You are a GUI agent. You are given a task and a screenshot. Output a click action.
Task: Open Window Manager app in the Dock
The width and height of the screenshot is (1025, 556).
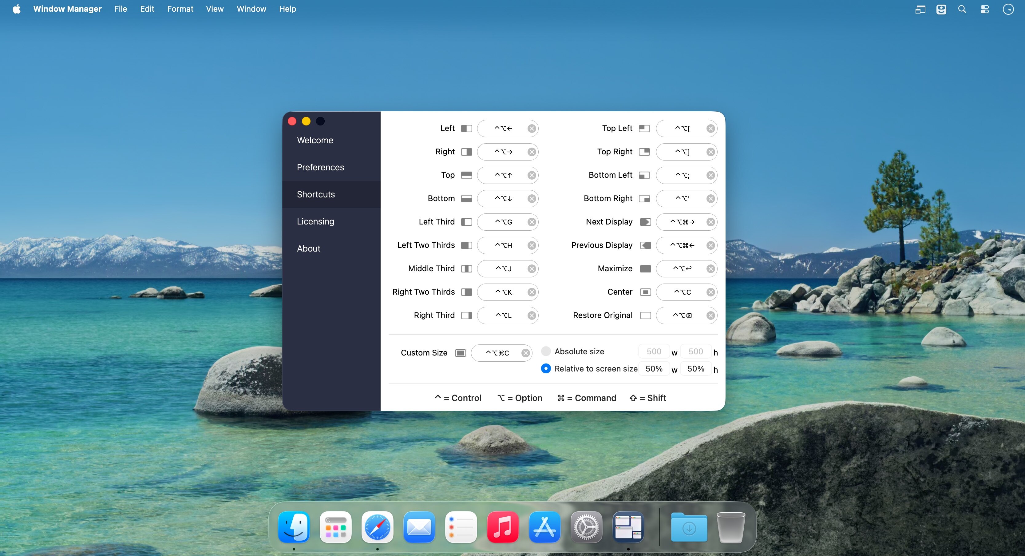628,527
